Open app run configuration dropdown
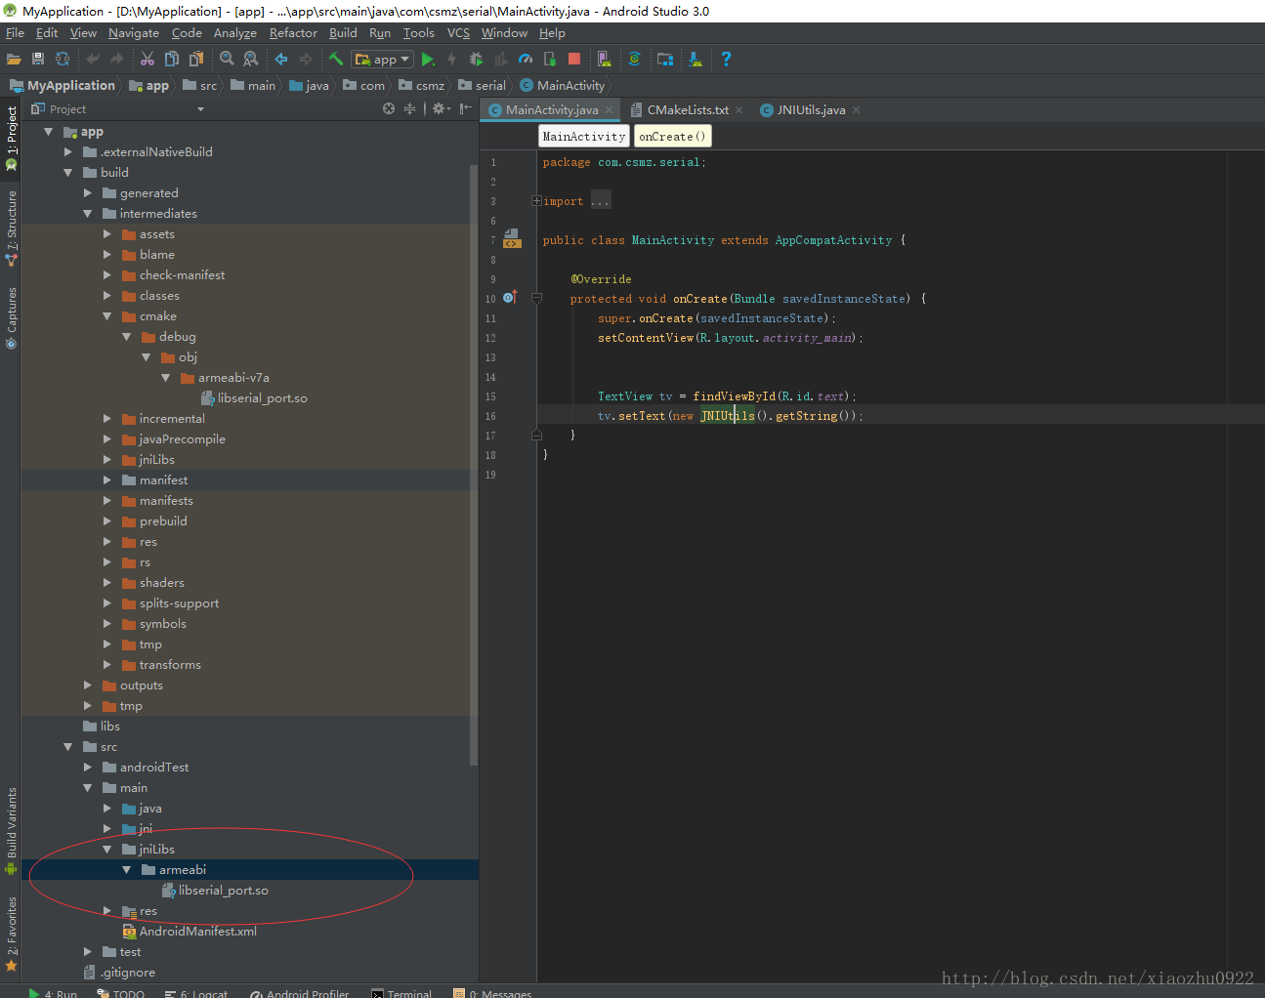This screenshot has height=998, width=1265. pyautogui.click(x=382, y=60)
